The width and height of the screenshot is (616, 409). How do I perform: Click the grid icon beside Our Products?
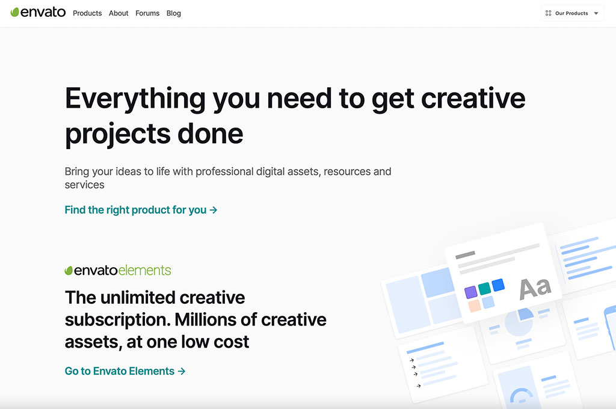pos(549,13)
